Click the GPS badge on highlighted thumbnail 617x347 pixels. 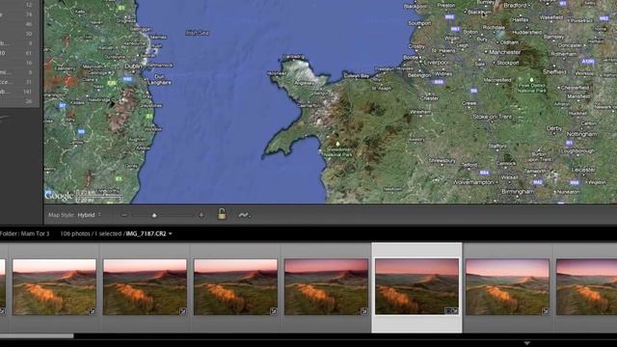coord(447,310)
